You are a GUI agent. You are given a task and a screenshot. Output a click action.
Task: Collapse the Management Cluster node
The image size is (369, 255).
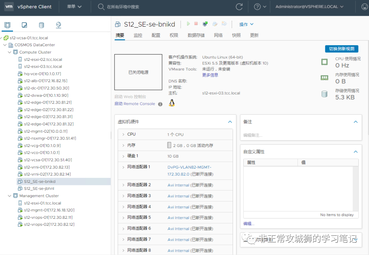click(x=10, y=196)
